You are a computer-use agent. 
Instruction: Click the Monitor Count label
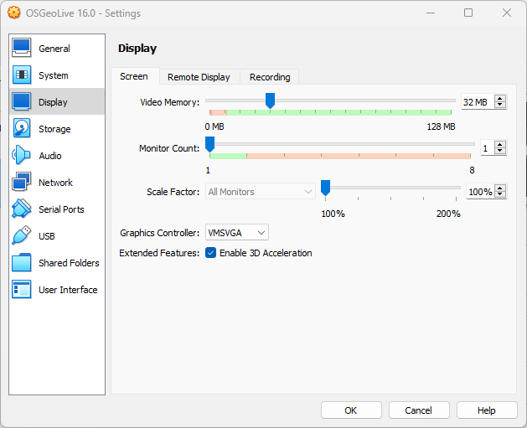click(x=169, y=148)
